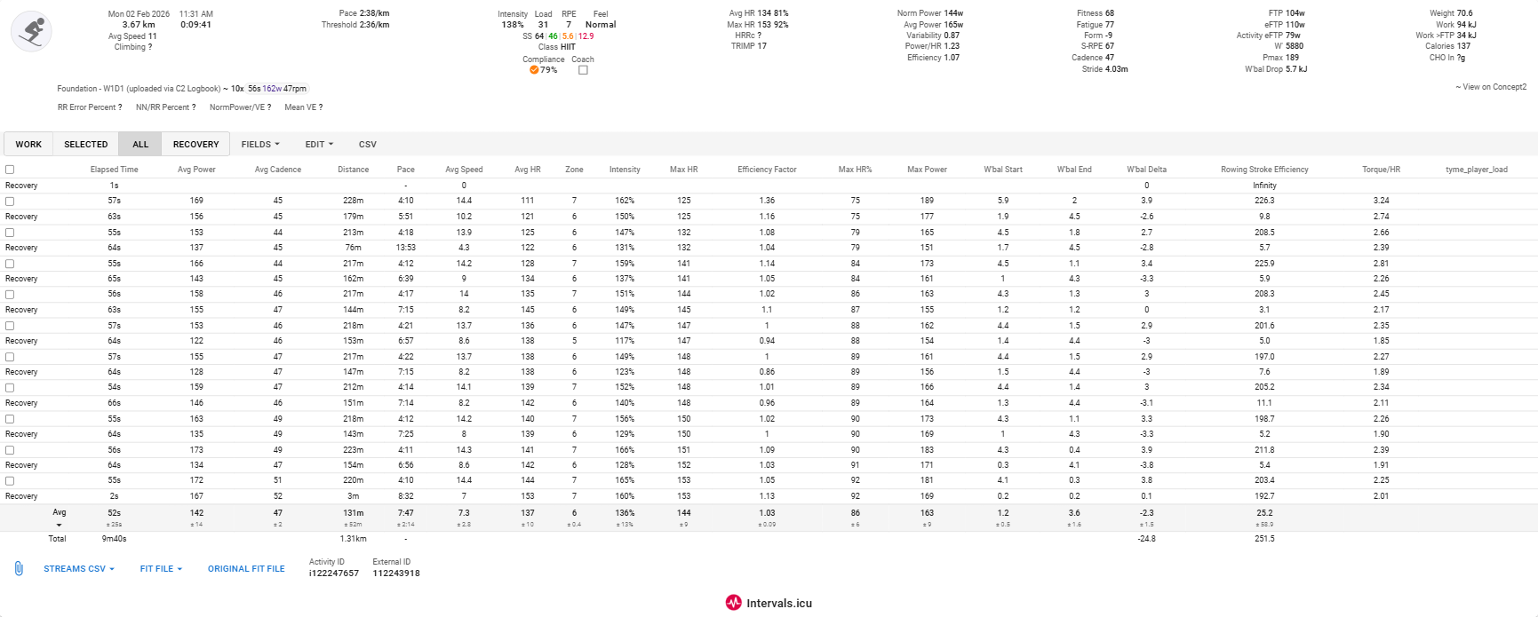The height and width of the screenshot is (617, 1538).
Task: Open the FIT FILE dropdown
Action: (161, 569)
